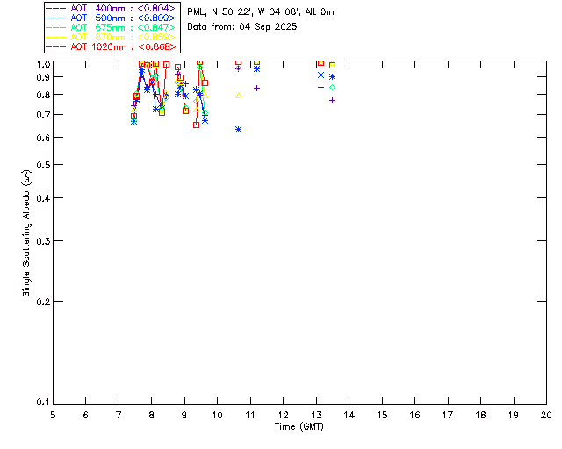Click the 12 tick label on time axis
The width and height of the screenshot is (562, 449).
pos(283,414)
